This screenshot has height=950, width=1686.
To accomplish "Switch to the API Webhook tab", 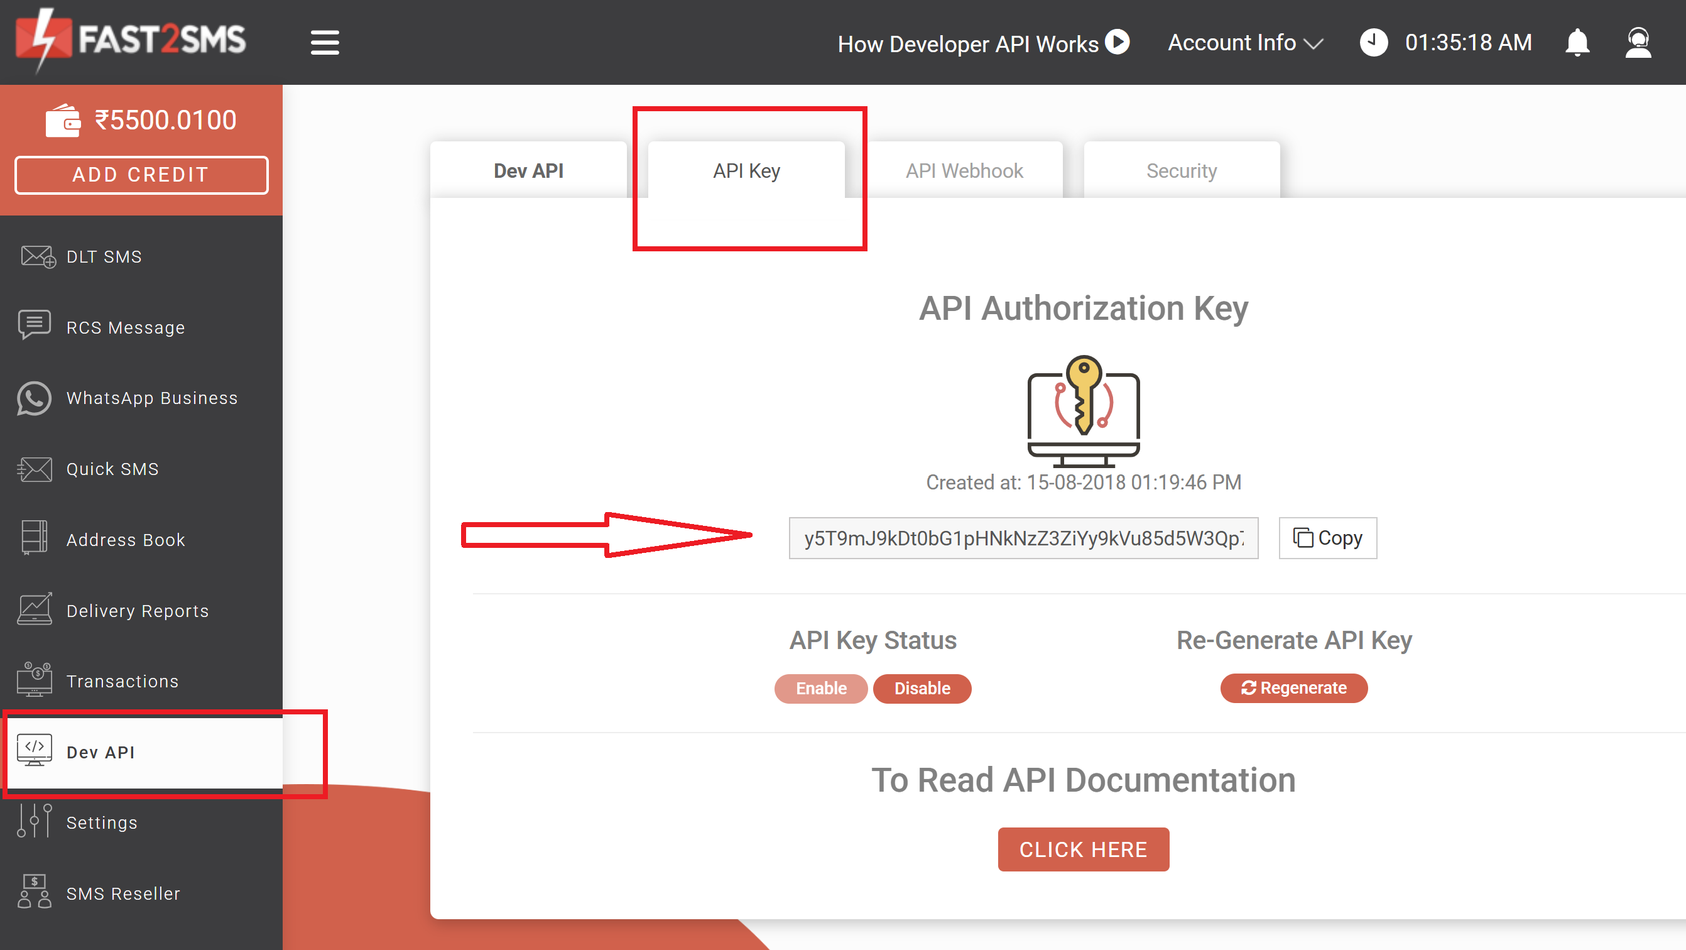I will click(964, 170).
